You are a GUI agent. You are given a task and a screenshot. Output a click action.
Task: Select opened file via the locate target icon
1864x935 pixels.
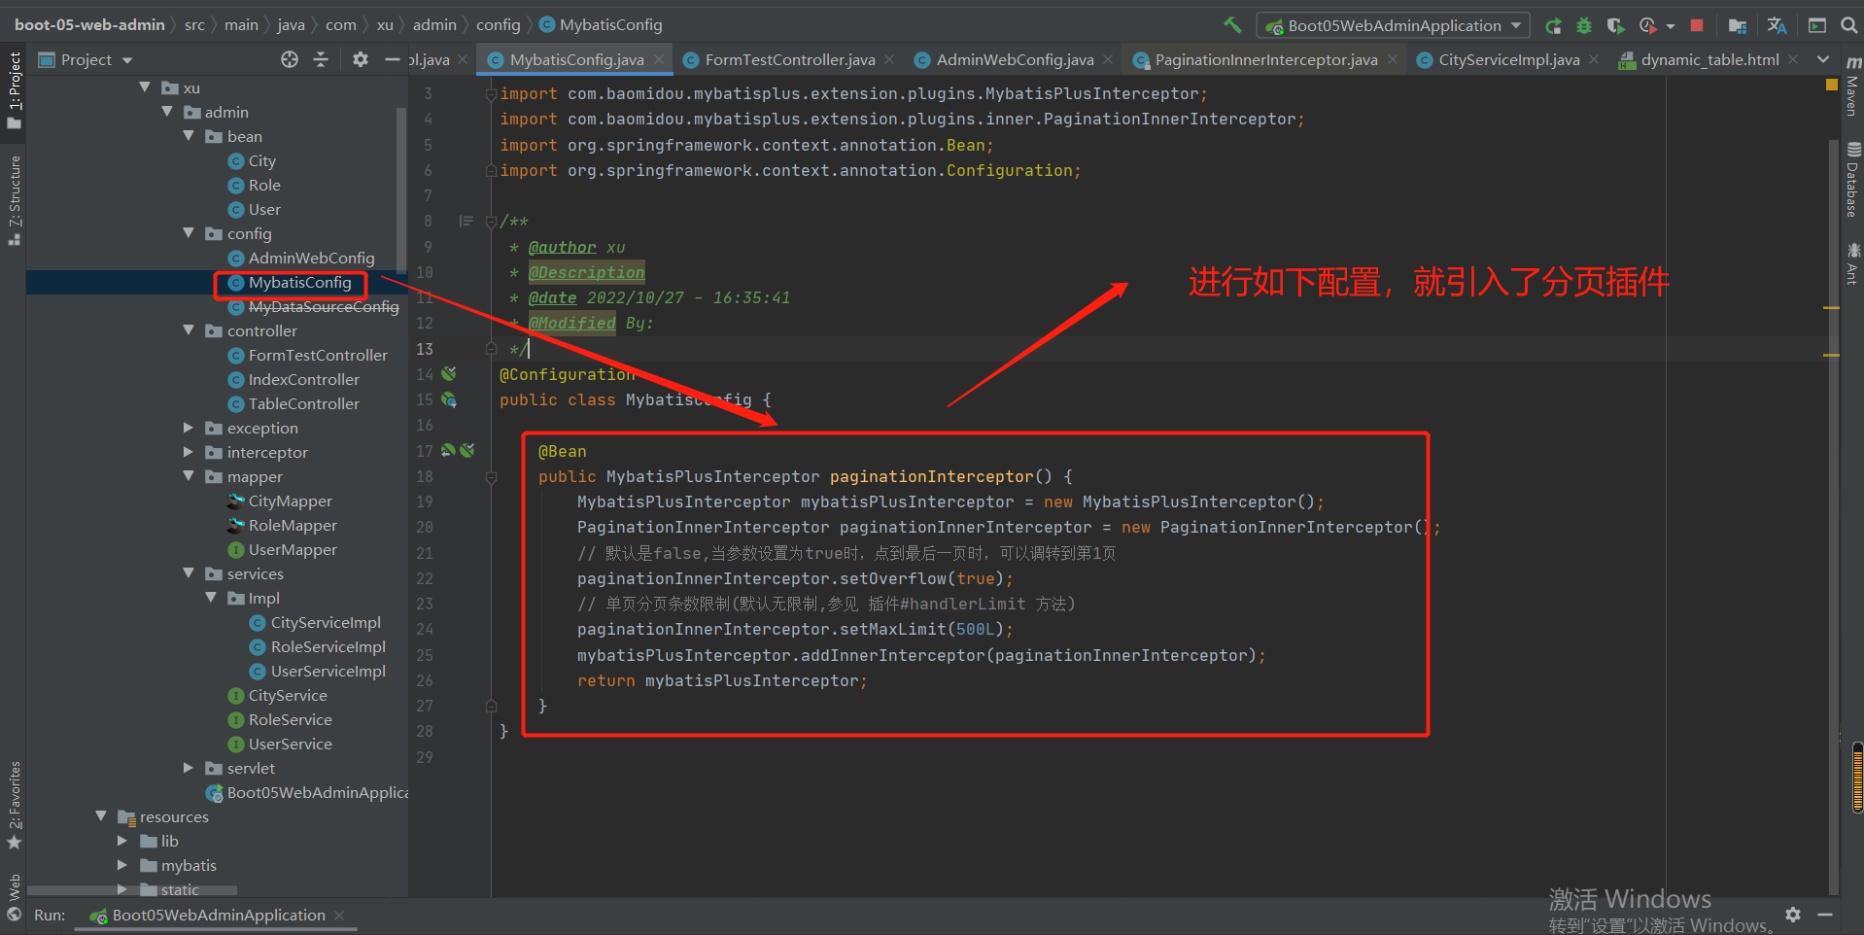click(x=290, y=60)
